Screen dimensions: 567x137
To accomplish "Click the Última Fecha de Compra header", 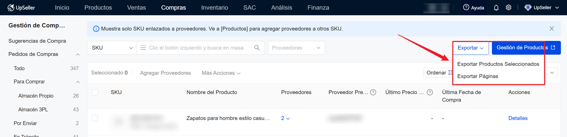I will 461,96.
